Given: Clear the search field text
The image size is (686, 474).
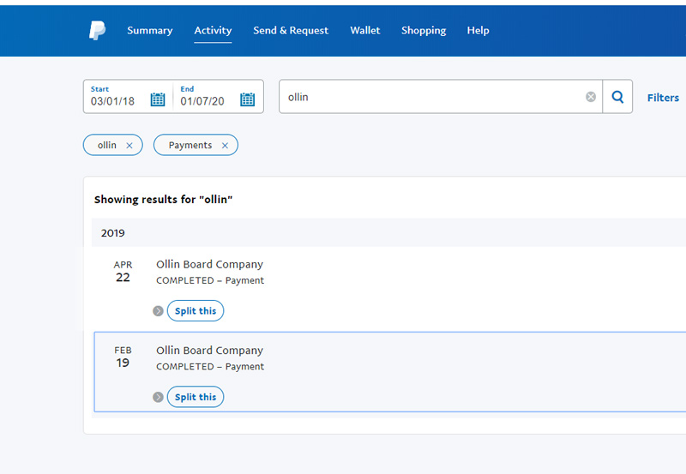Looking at the screenshot, I should click(x=591, y=97).
